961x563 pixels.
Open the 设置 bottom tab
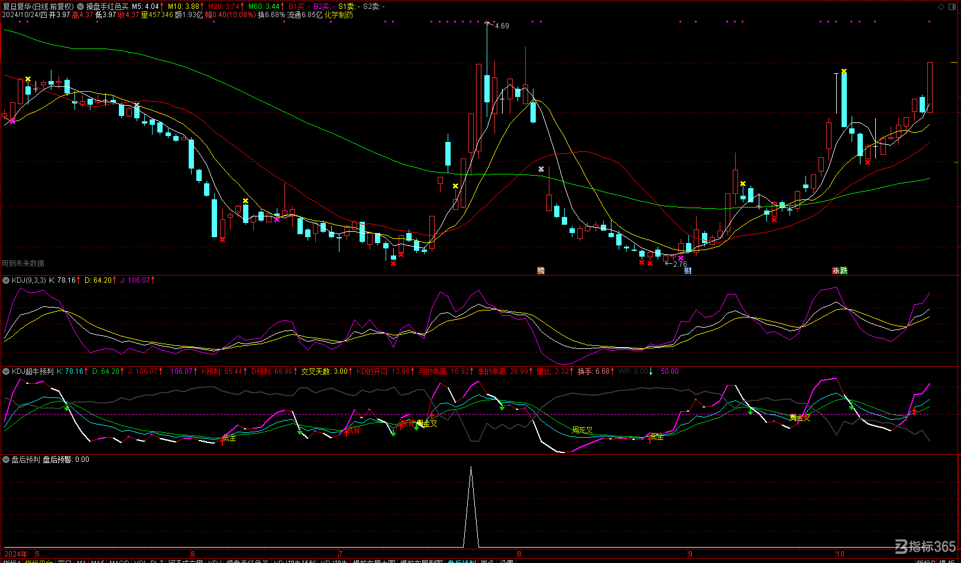click(x=506, y=561)
